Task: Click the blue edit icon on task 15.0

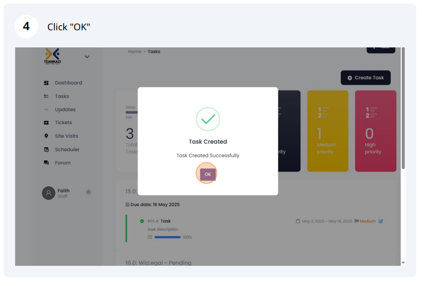Action: (x=381, y=221)
